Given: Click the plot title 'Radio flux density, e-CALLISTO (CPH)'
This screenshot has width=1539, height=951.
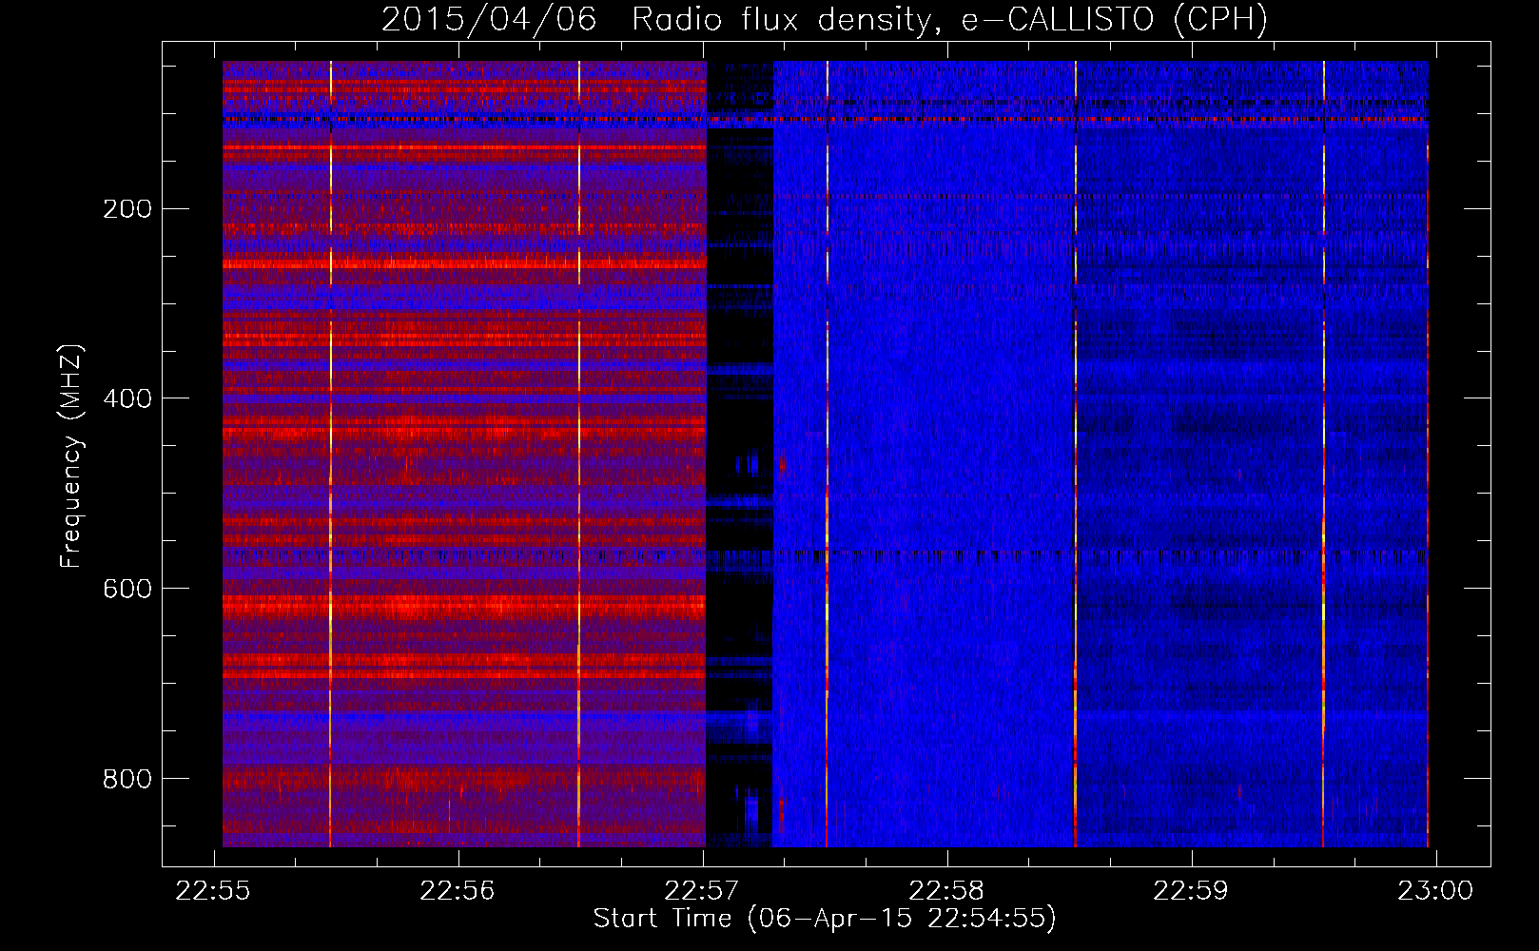Looking at the screenshot, I should pyautogui.click(x=949, y=19).
